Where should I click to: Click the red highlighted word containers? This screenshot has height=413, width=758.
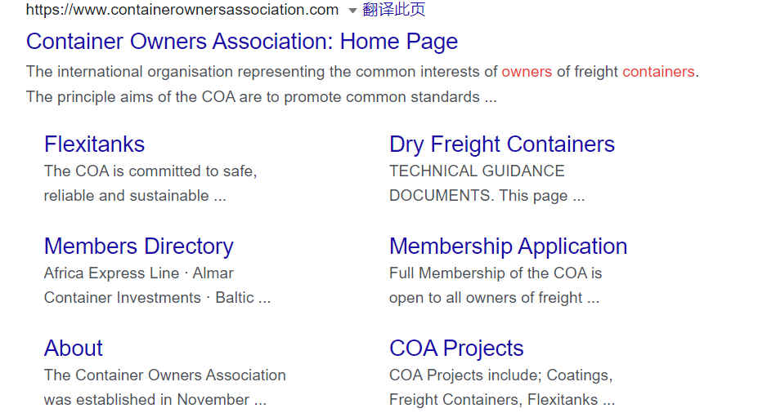click(658, 72)
